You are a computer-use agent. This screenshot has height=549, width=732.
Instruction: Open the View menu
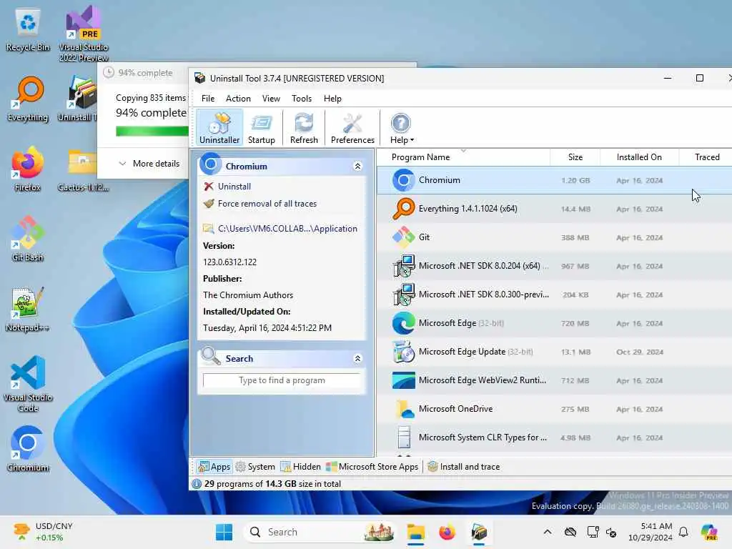coord(271,99)
